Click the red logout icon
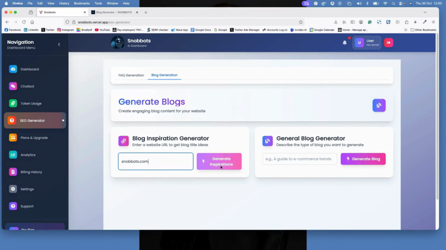This screenshot has width=446, height=250. pyautogui.click(x=389, y=43)
